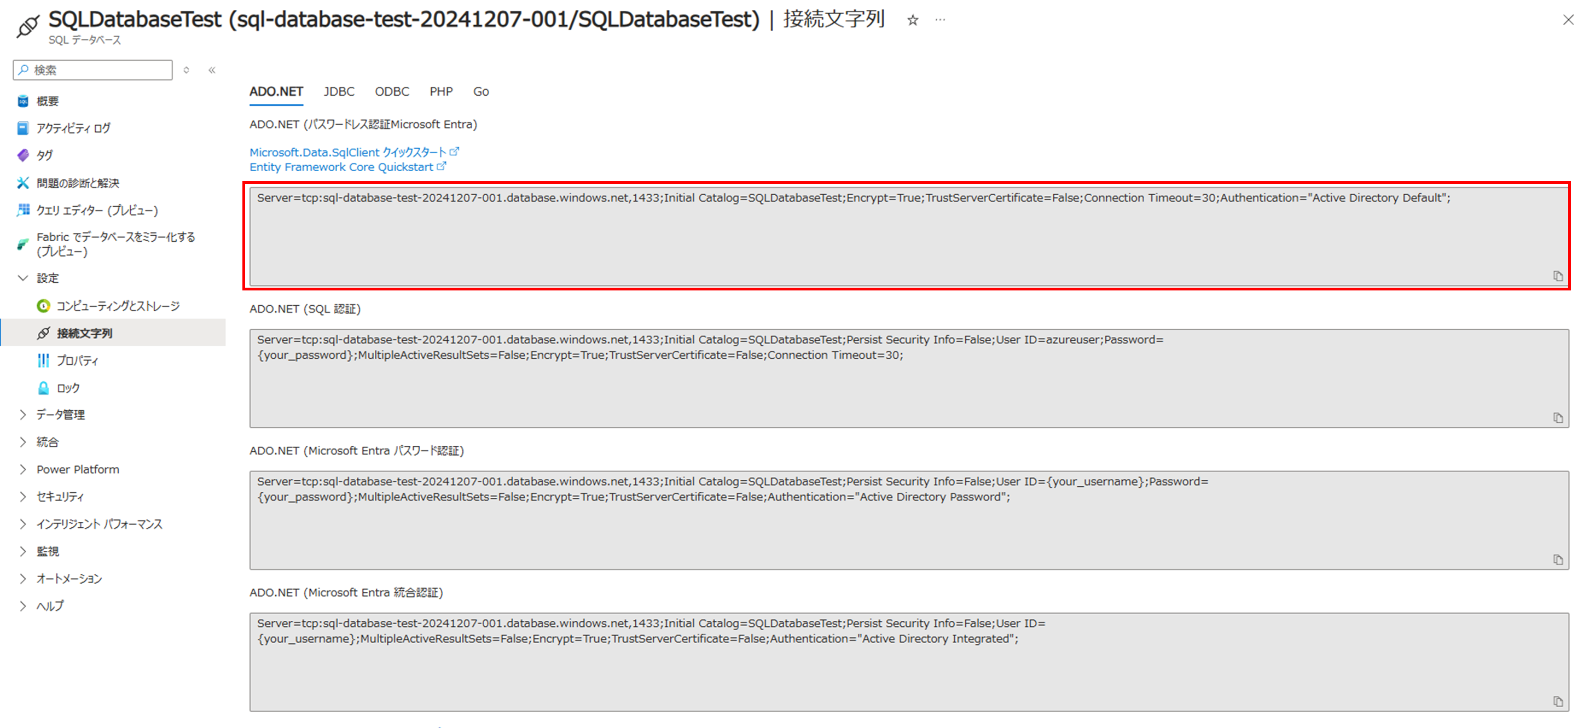Copy the SQL 認証 connection string
The image size is (1578, 728).
[x=1558, y=417]
